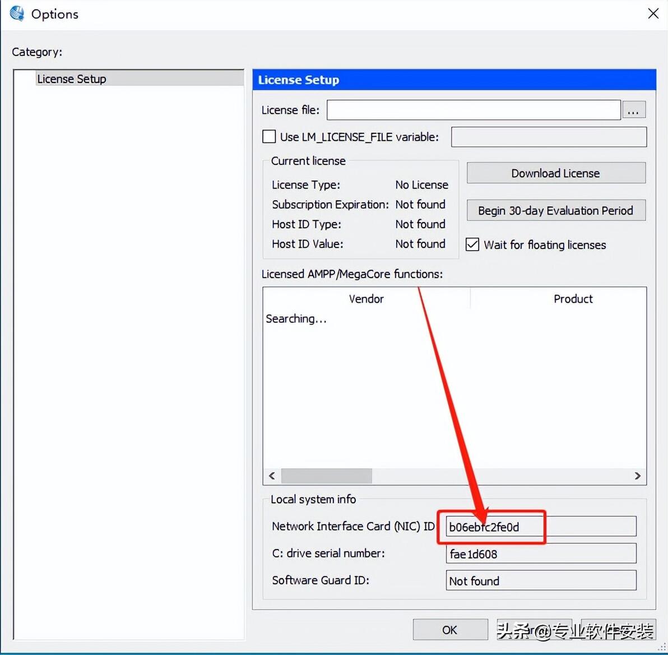
Task: Click the 'Searching...' text in functions list
Action: pyautogui.click(x=296, y=319)
